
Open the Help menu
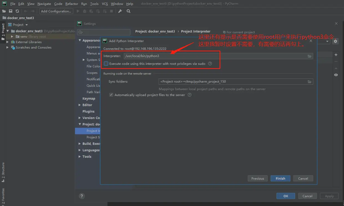click(130, 4)
